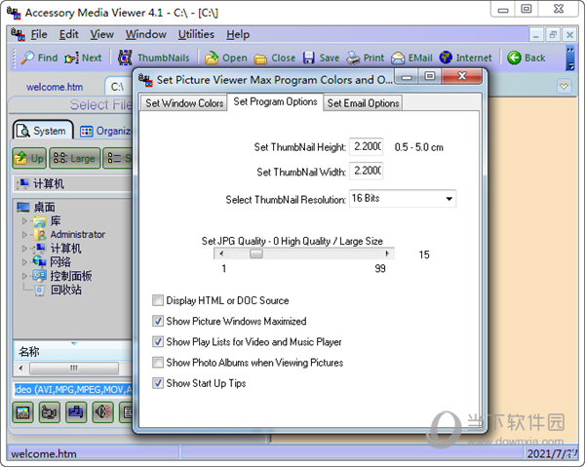Switch to Large icons view button
Screen dimensions: 585x467
(75, 158)
